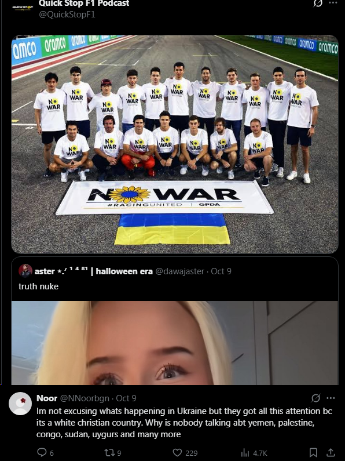Viewport: 345px width, 461px height.
Task: Open the quoted post's blonde woman video thumbnail
Action: click(175, 343)
